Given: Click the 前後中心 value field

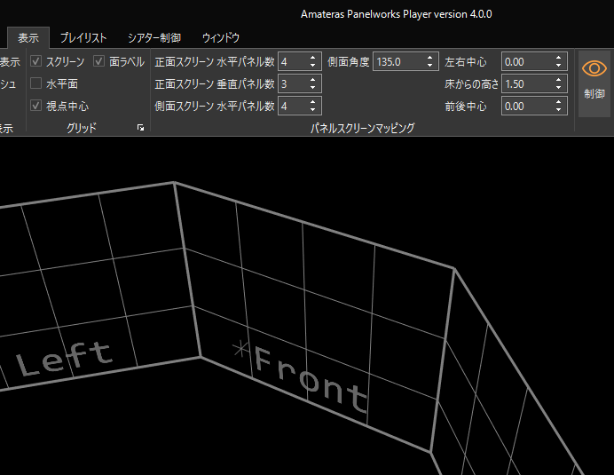Looking at the screenshot, I should click(526, 107).
